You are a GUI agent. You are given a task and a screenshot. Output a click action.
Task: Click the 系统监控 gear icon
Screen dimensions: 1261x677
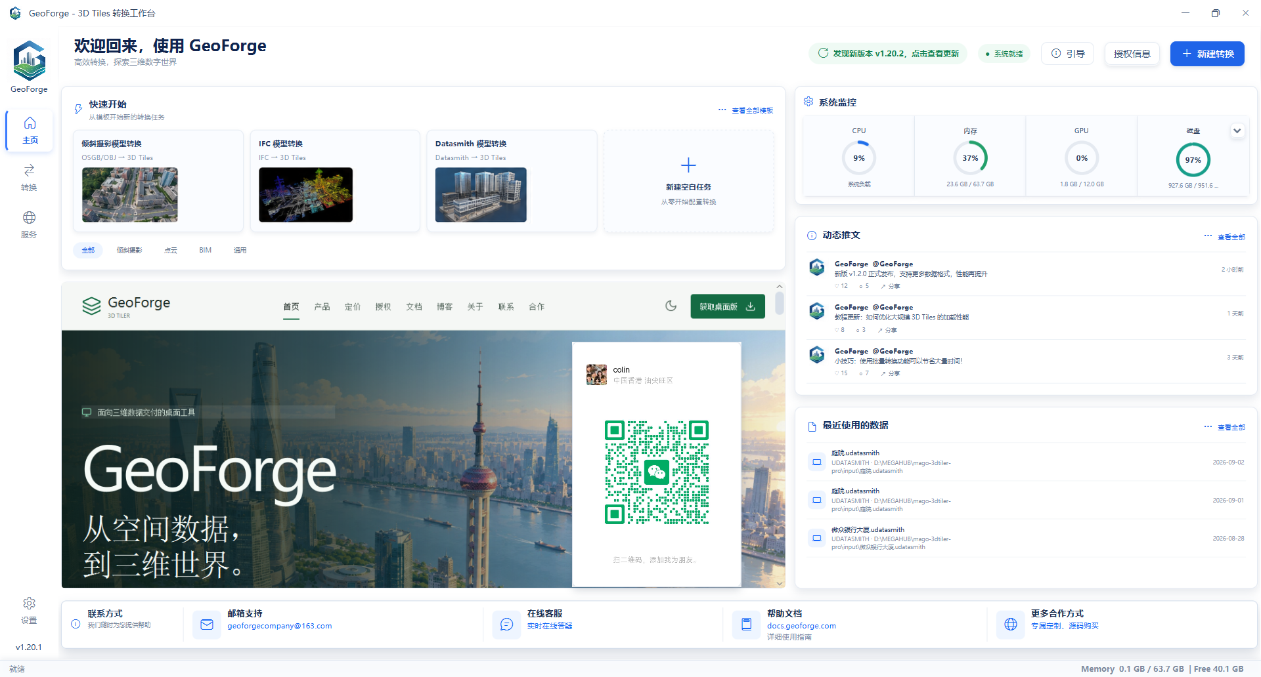click(808, 102)
